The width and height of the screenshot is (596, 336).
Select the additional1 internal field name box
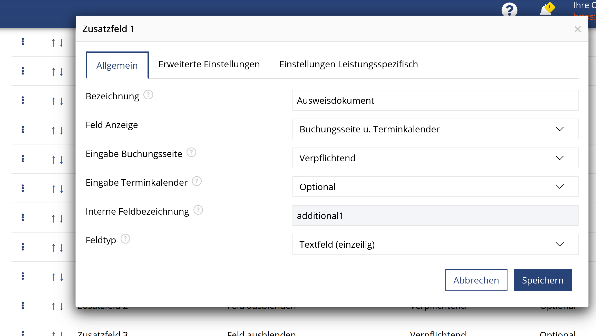point(435,216)
